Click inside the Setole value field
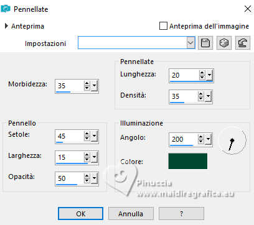The image size is (254, 225). click(x=69, y=136)
